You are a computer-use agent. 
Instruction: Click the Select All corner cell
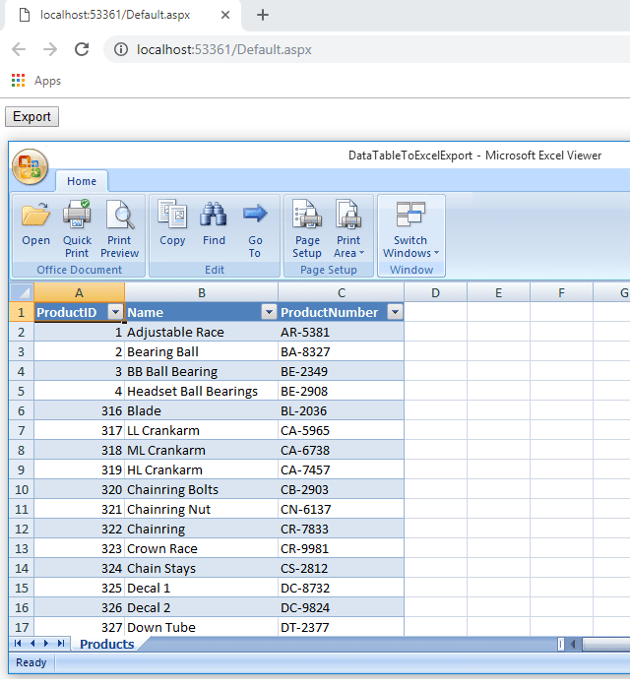pyautogui.click(x=22, y=292)
